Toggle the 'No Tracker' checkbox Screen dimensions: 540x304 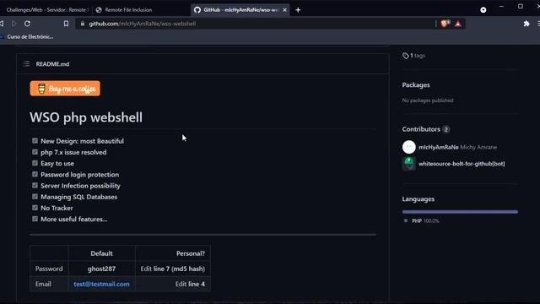35,208
